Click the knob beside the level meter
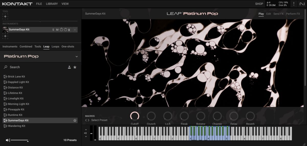Viewport: 307px width, 146px height. (65, 30)
